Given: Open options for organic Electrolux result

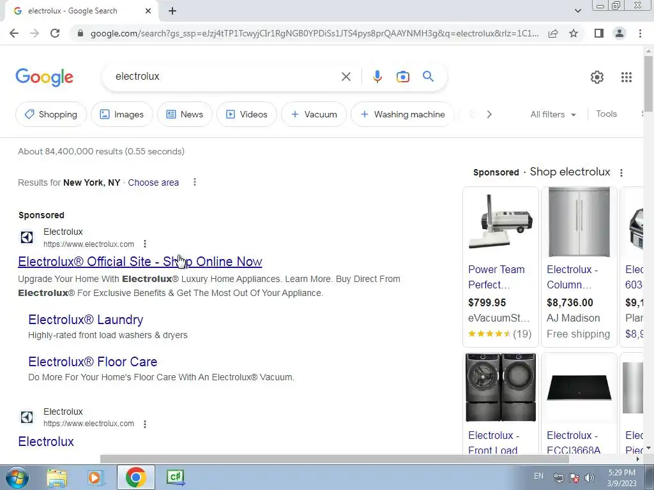Looking at the screenshot, I should tap(145, 424).
